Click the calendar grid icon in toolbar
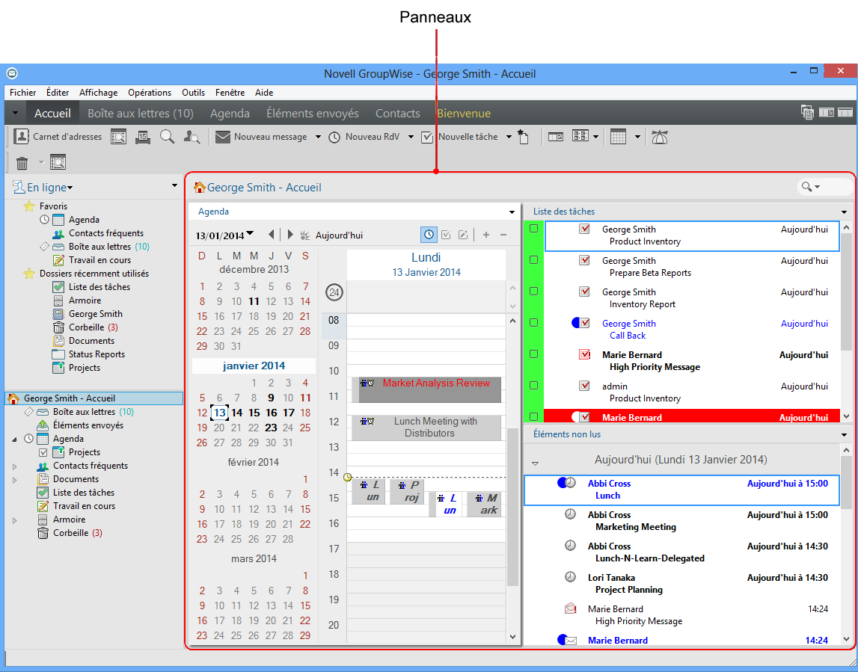Viewport: 858px width, 672px height. (x=618, y=138)
